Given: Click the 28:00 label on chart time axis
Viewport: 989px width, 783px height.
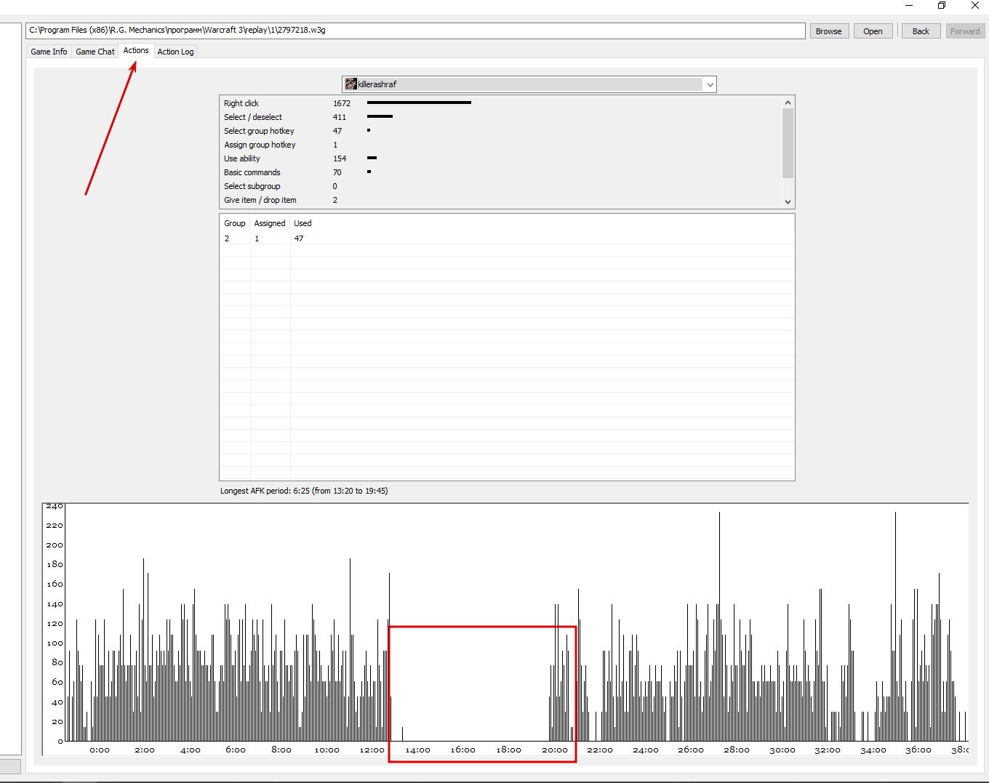Looking at the screenshot, I should [x=737, y=750].
